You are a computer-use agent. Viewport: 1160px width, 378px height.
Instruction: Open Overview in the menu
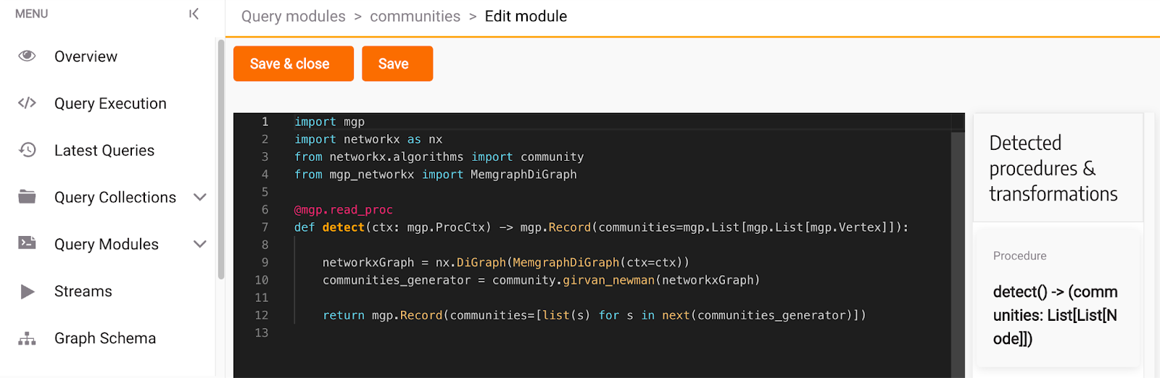pyautogui.click(x=86, y=56)
